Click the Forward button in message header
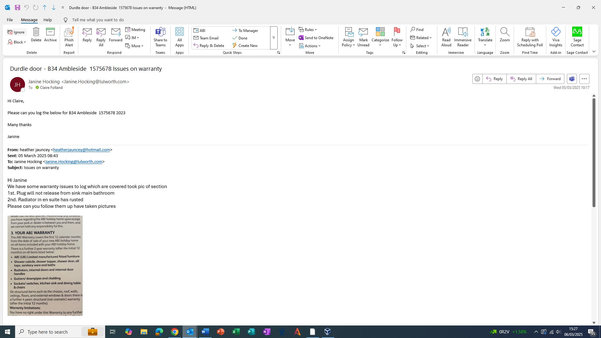 [550, 79]
